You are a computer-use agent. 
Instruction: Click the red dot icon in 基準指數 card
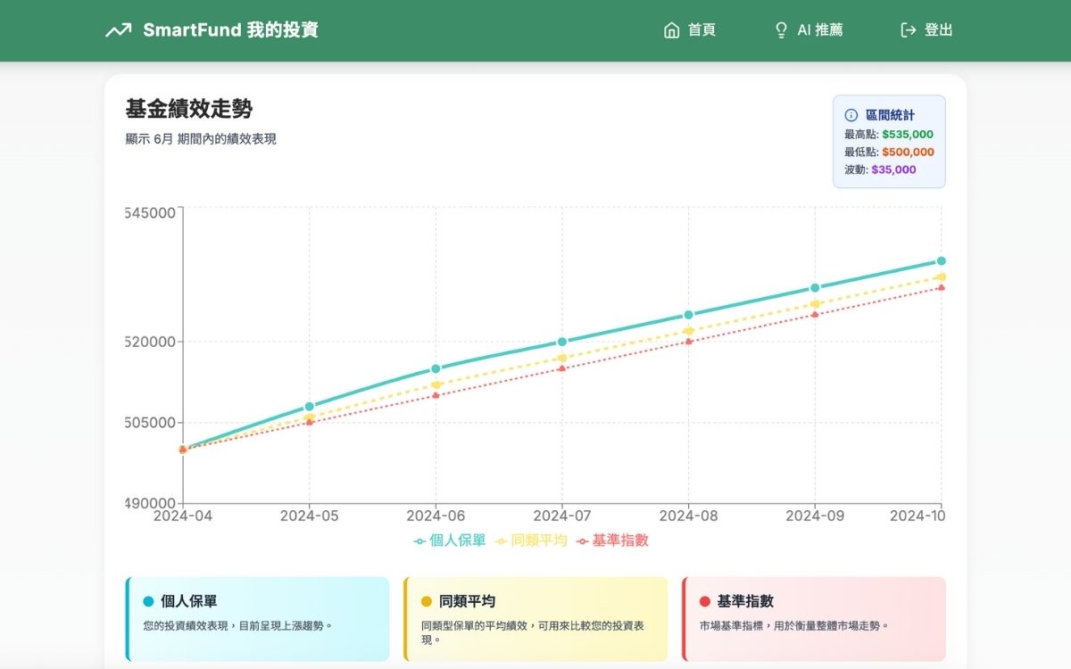[704, 599]
